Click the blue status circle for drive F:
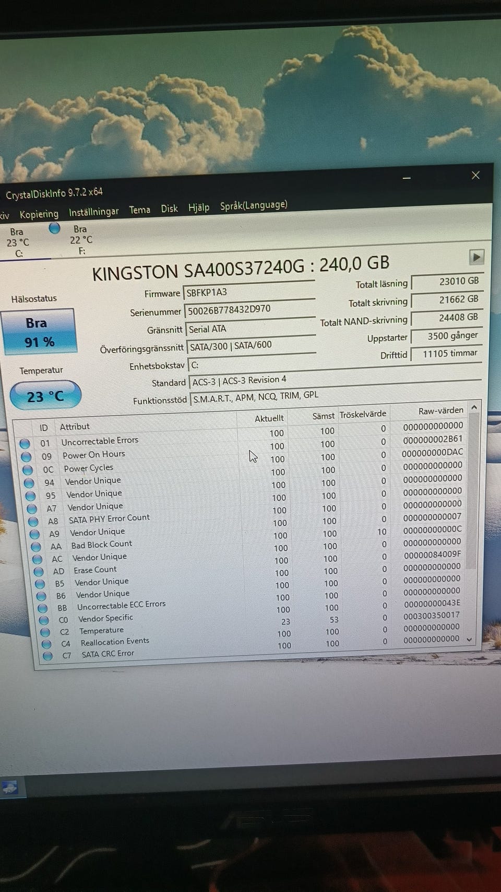The width and height of the screenshot is (501, 892). (x=54, y=228)
